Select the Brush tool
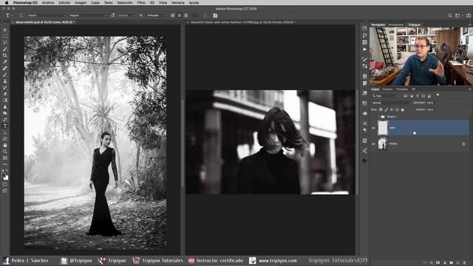 (x=5, y=75)
